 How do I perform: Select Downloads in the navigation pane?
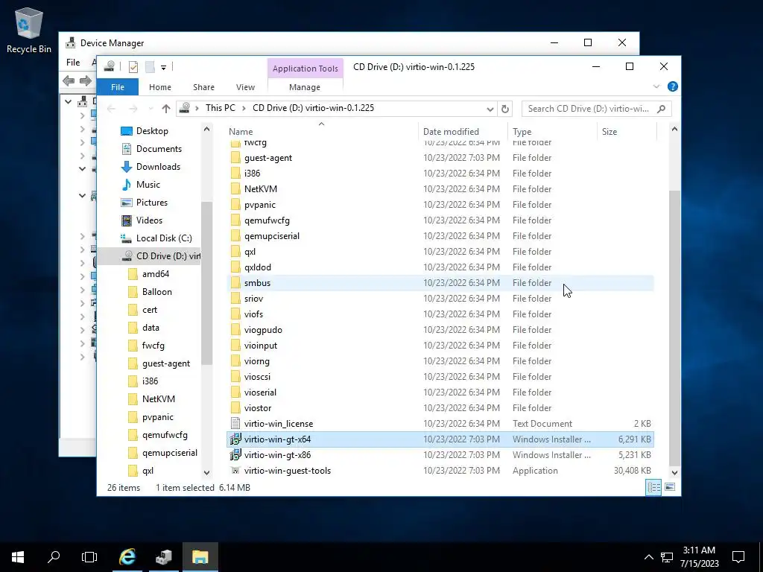click(158, 167)
